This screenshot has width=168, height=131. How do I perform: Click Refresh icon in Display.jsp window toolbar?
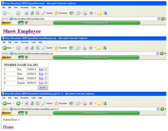32,48
